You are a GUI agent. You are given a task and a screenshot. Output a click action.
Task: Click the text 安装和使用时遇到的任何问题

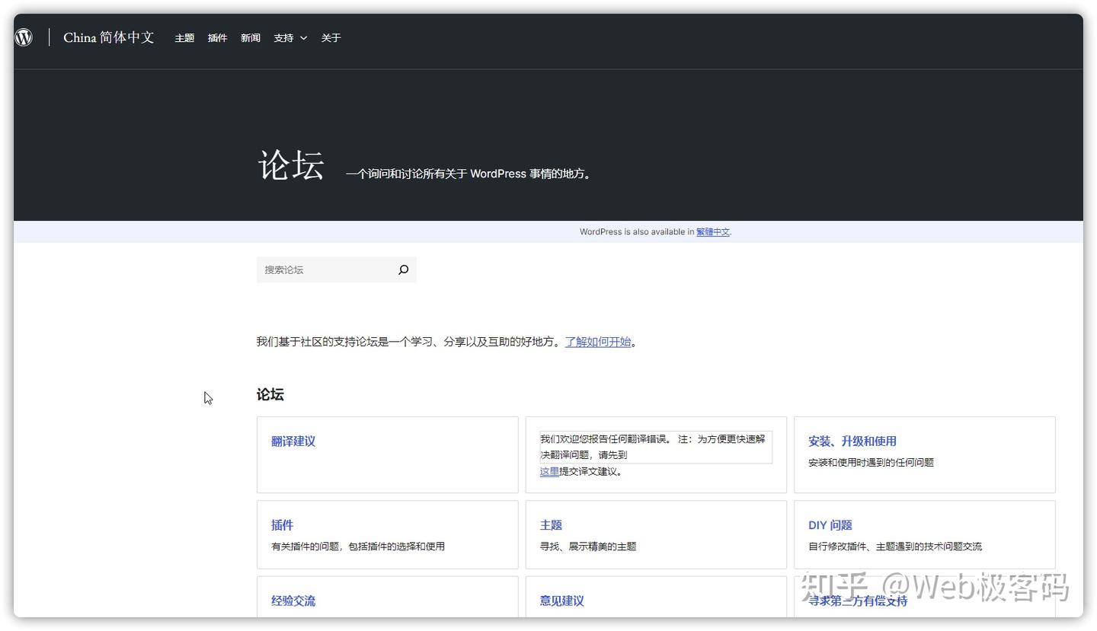(x=871, y=463)
